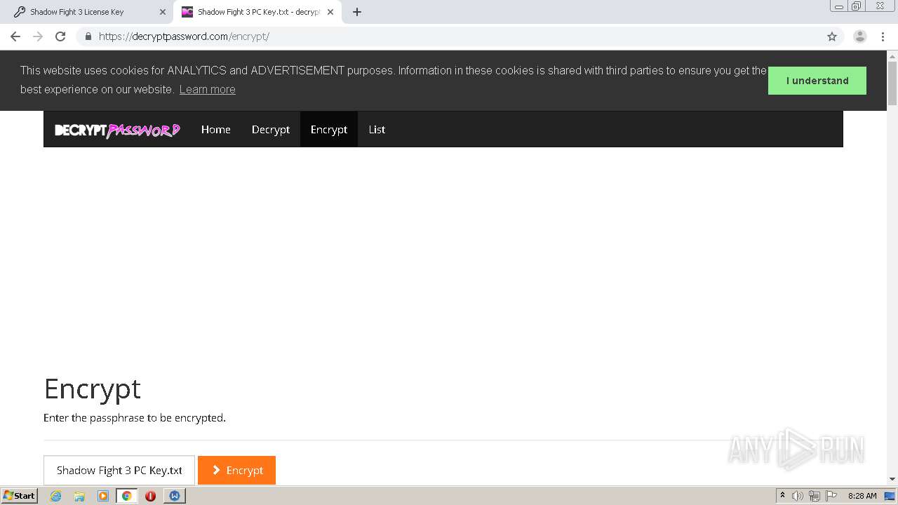Accept cookies with I understand button
The width and height of the screenshot is (898, 505).
(x=817, y=81)
